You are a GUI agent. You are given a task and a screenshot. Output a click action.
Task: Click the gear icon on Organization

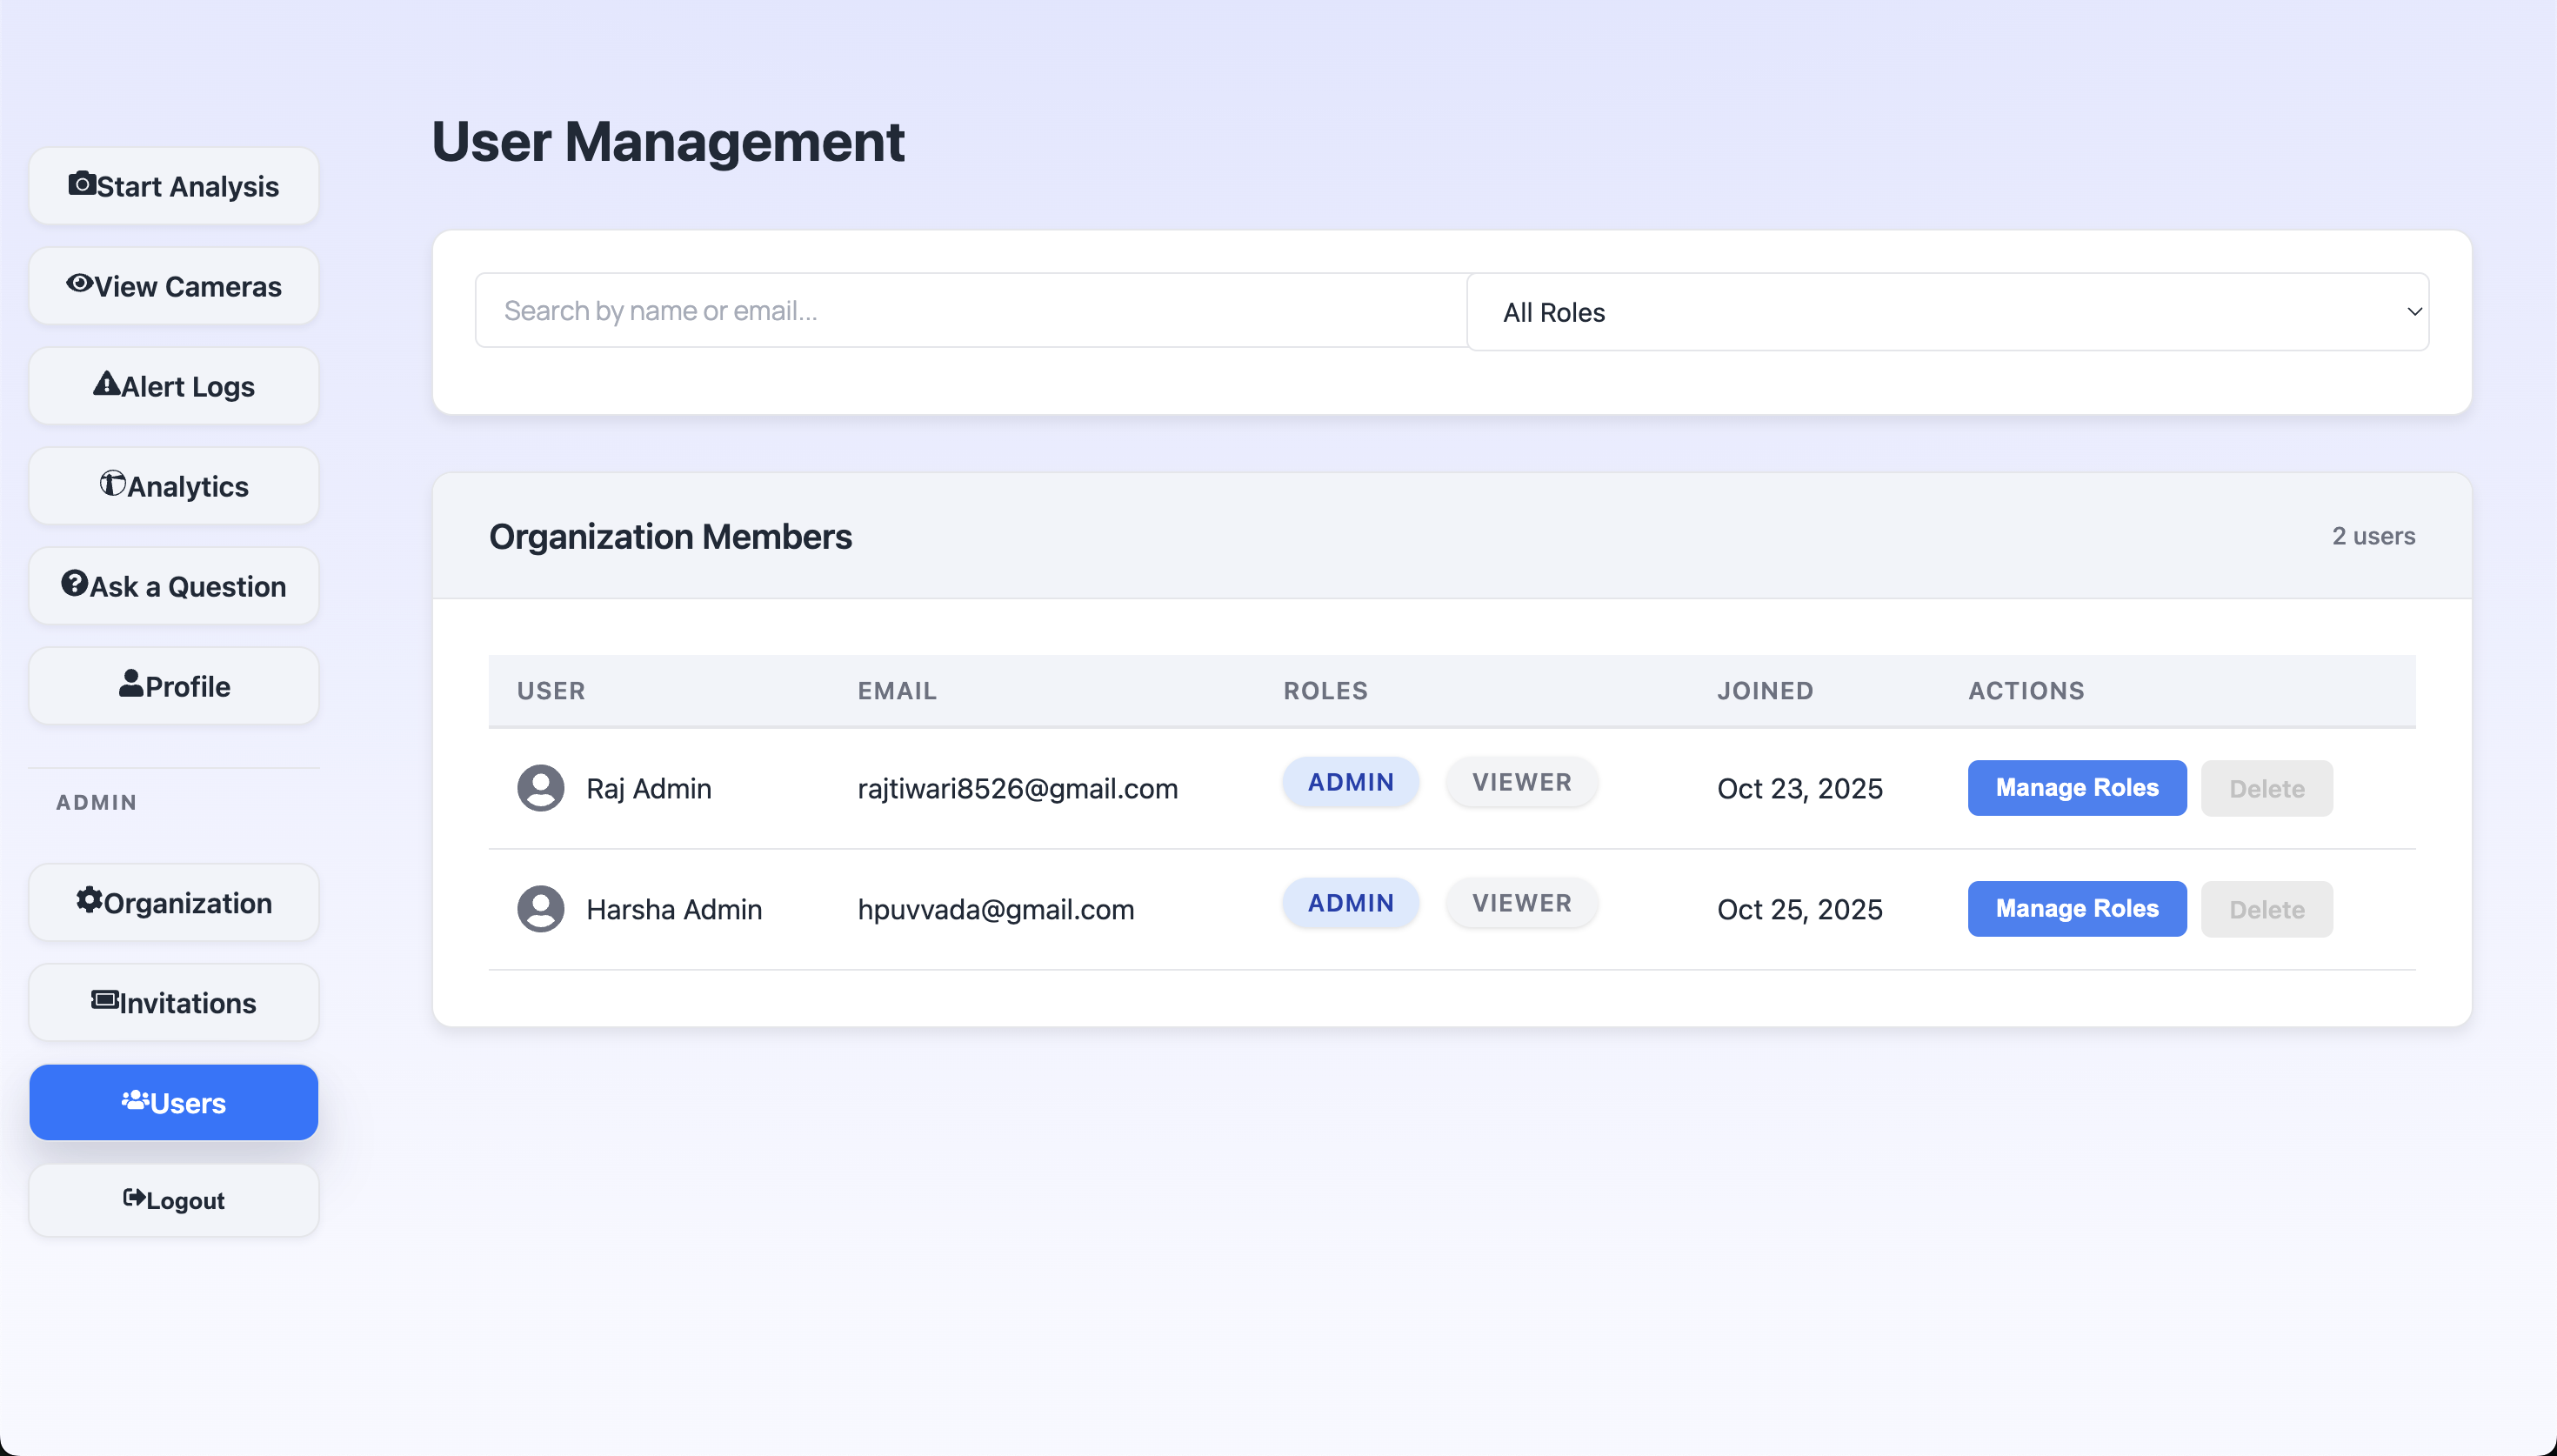[x=89, y=900]
